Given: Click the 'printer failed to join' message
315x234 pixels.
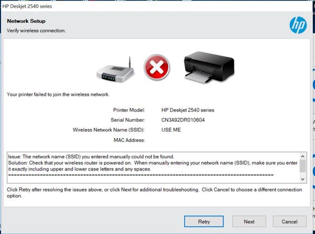Looking at the screenshot, I should click(x=58, y=94).
